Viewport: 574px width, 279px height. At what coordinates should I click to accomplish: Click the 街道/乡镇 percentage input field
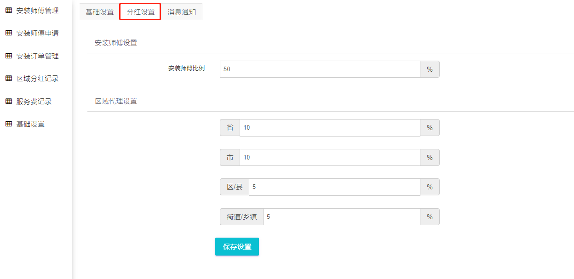point(341,217)
